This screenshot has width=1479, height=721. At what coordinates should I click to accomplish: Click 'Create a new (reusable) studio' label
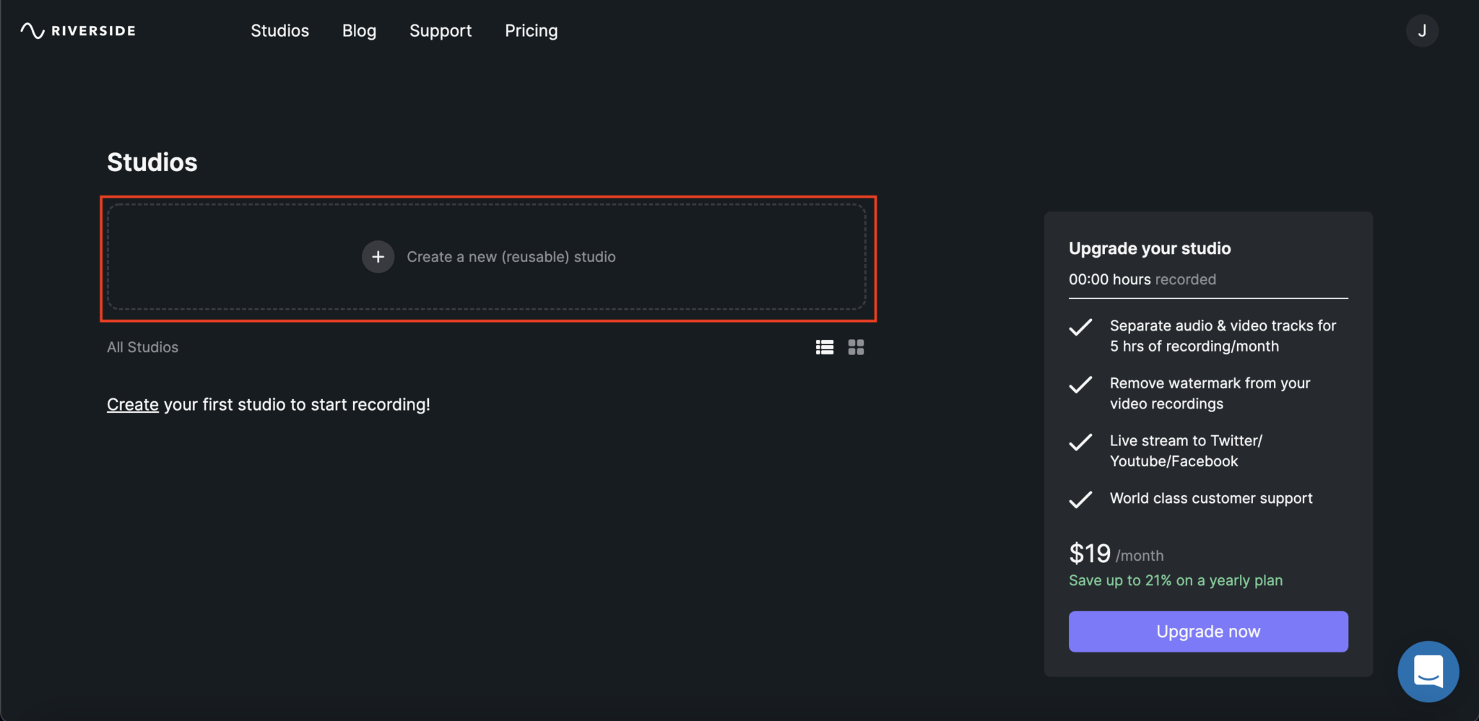pos(511,257)
